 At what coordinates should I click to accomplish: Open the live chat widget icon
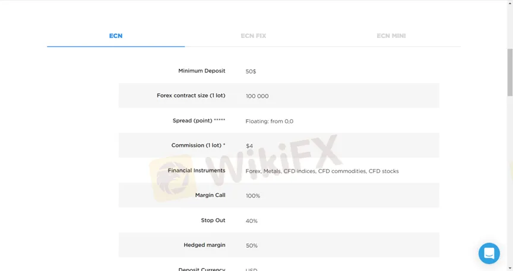point(489,253)
